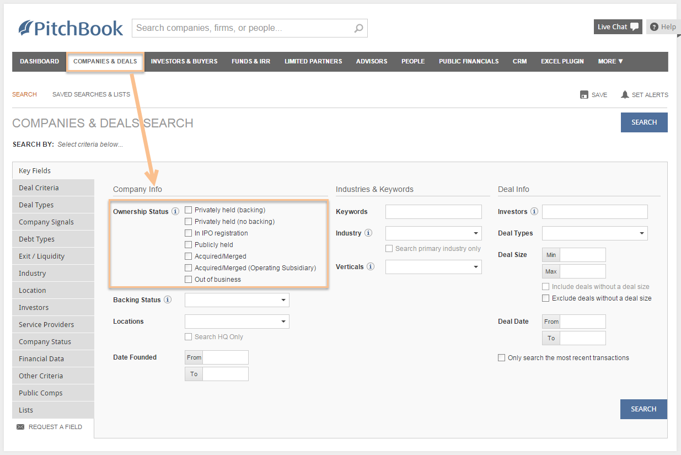
Task: Click the PitchBook logo
Action: [71, 28]
